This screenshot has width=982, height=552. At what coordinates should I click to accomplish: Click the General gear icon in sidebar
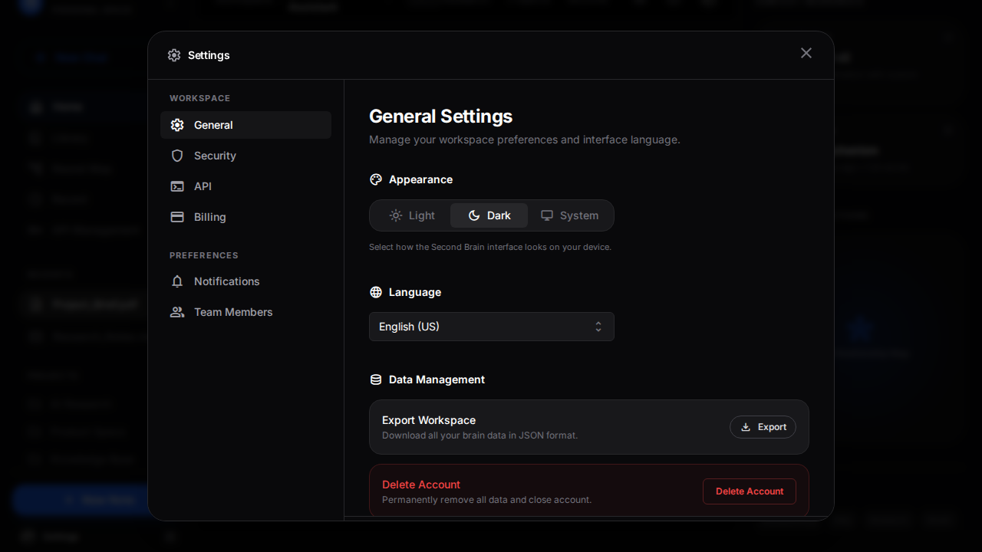177,125
